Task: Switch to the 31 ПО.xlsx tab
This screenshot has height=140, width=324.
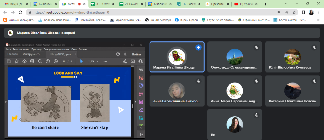Action: (102, 4)
